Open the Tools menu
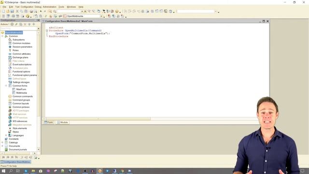Image resolution: width=309 pixels, height=174 pixels. point(61,7)
